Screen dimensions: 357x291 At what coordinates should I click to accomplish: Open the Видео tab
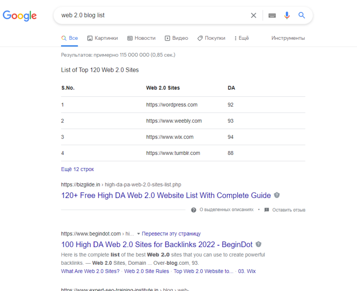(x=176, y=38)
